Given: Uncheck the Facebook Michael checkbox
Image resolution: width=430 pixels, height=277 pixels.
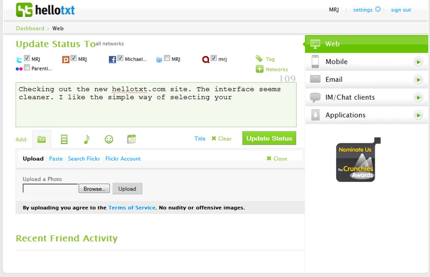Looking at the screenshot, I should click(121, 58).
